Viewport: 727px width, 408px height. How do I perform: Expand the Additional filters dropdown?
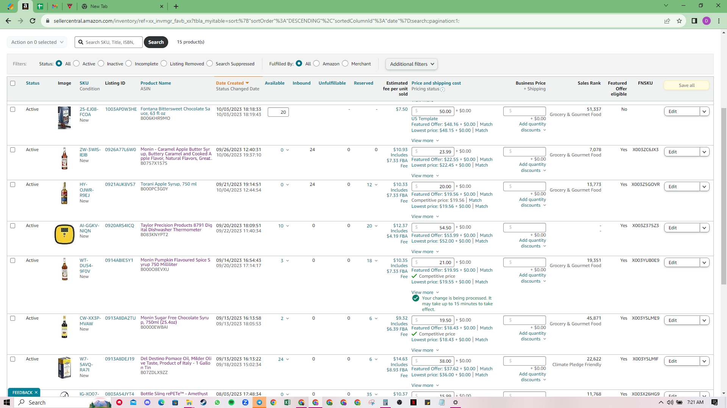(x=412, y=64)
